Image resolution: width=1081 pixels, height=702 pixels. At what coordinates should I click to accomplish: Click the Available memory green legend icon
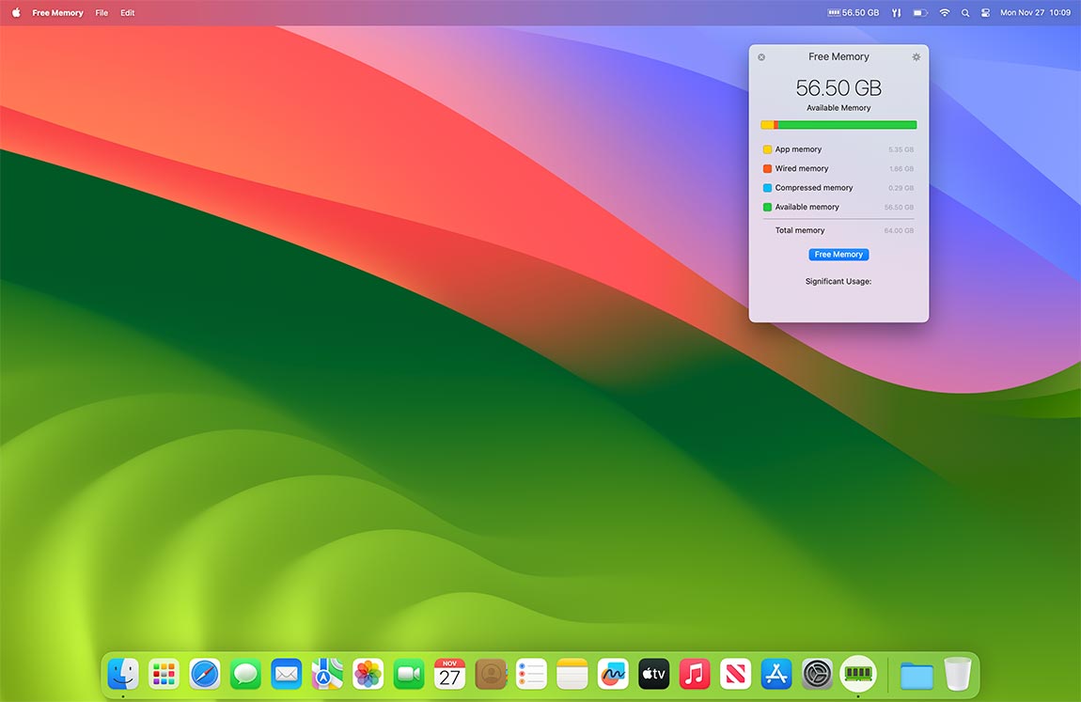tap(768, 206)
